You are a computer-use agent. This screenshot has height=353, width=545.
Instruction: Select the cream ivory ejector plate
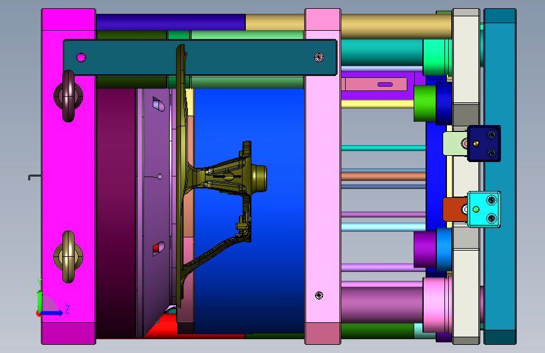(x=466, y=176)
